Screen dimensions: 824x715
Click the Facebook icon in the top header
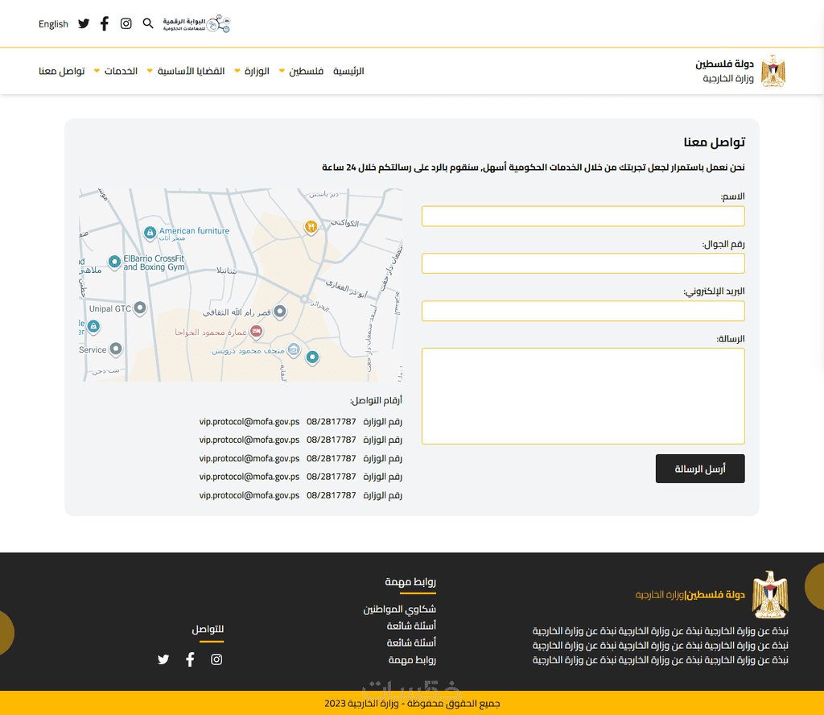(x=105, y=24)
